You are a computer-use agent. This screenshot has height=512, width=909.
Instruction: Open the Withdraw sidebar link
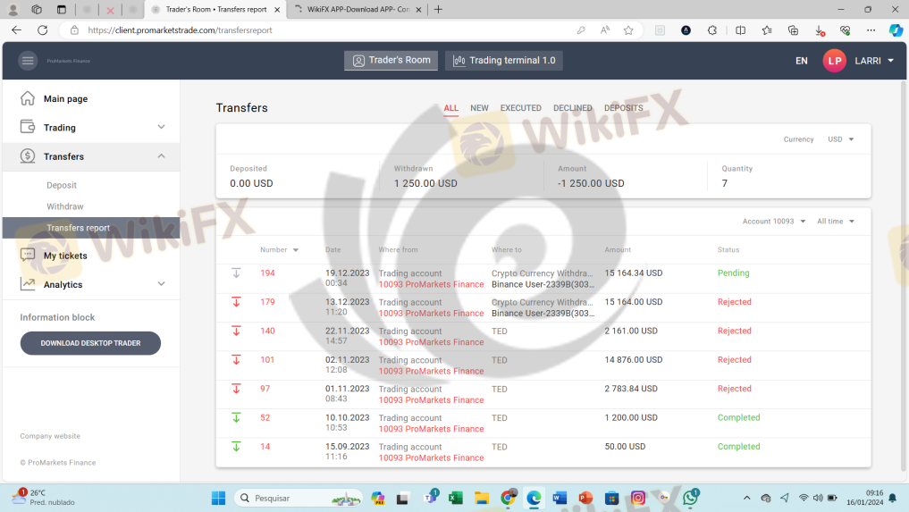[65, 206]
